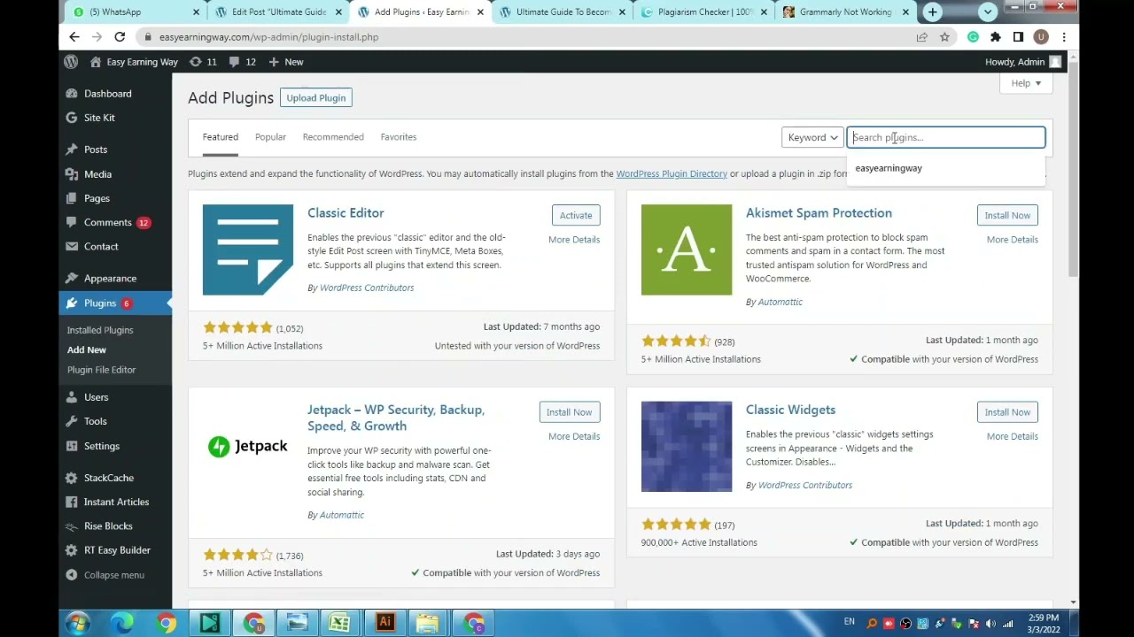1134x637 pixels.
Task: Open the Keyword search type dropdown
Action: coord(812,137)
